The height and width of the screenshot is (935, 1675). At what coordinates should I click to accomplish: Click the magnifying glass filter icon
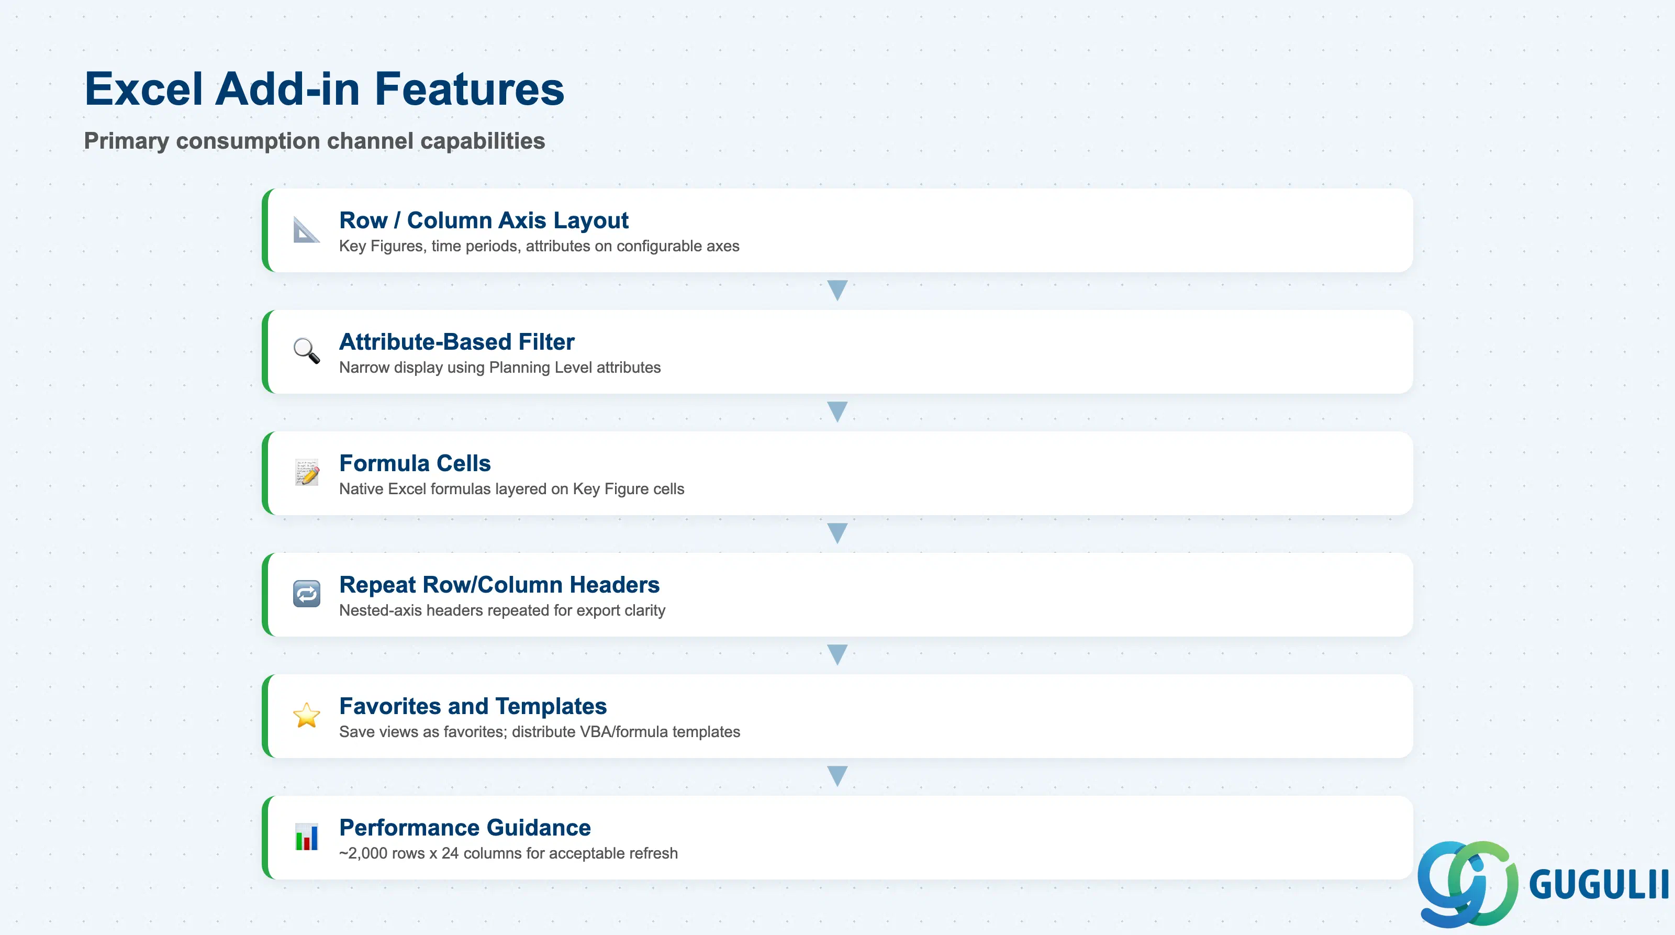306,351
